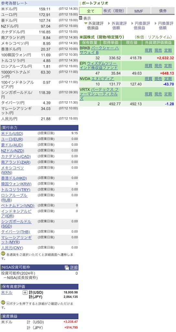The width and height of the screenshot is (176, 332).
Task: Open タイバーツ(THB) buying power details
Action: click(16, 231)
